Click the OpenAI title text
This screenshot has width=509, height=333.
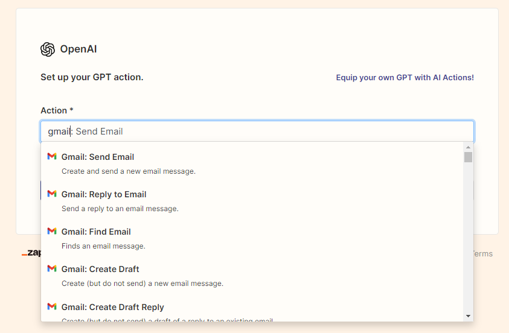[x=78, y=49]
